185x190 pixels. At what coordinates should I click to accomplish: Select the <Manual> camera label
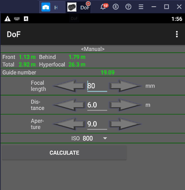coord(93,49)
